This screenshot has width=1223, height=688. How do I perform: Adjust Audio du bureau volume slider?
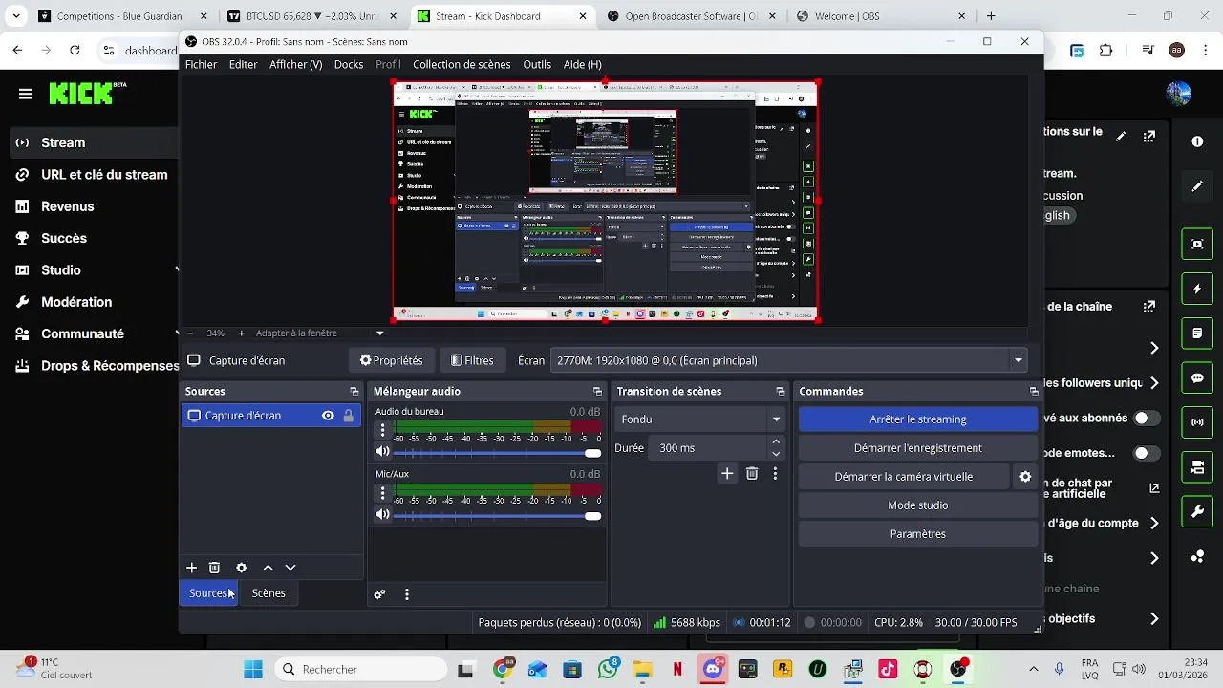pos(497,453)
